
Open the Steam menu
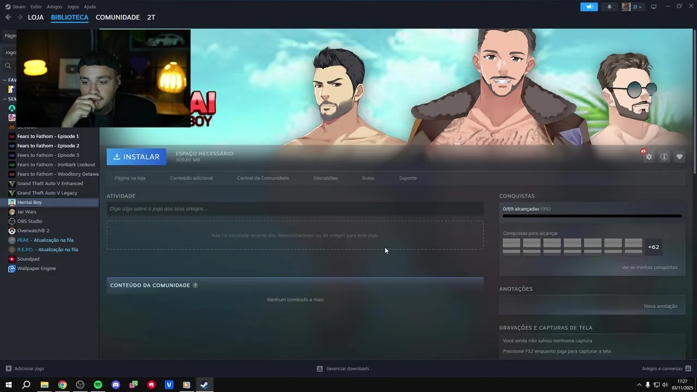pyautogui.click(x=15, y=7)
